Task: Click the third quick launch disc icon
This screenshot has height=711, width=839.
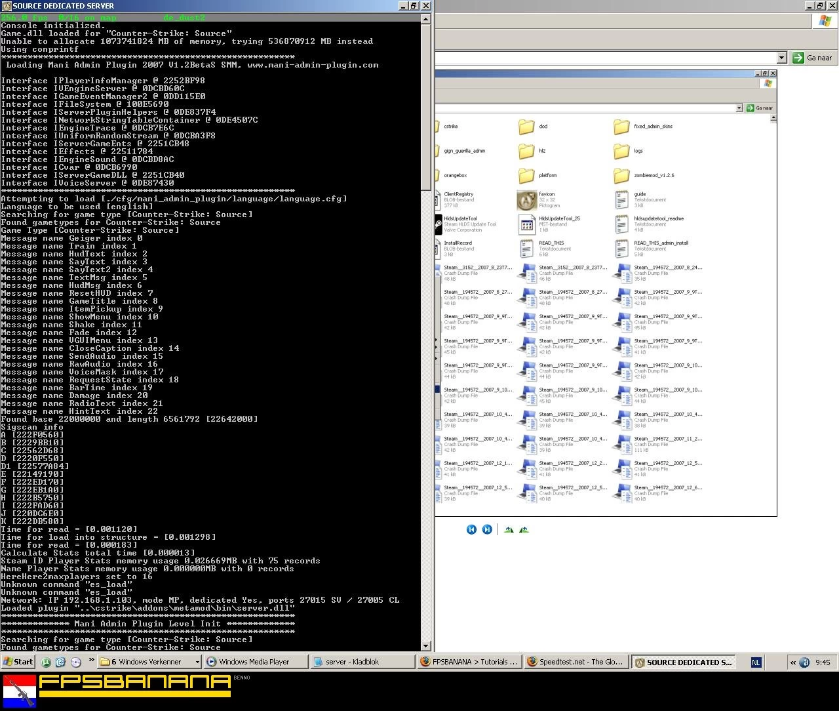Action: coord(75,662)
